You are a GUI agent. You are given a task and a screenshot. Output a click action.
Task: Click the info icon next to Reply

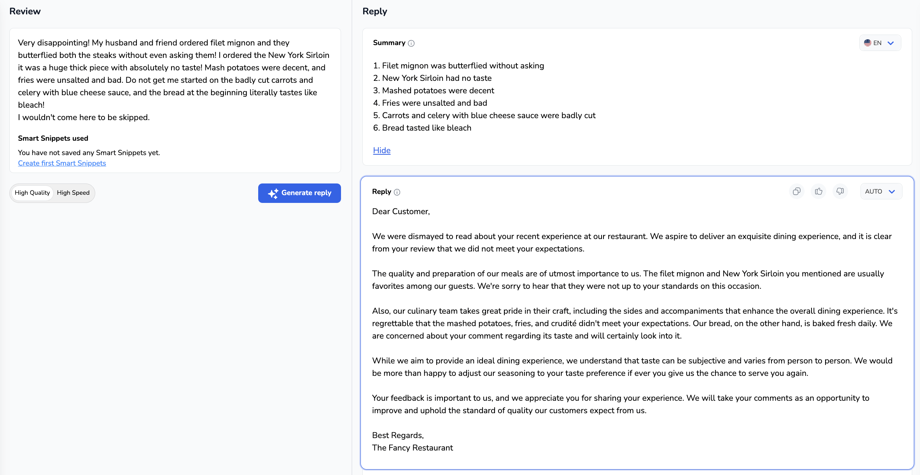pos(397,192)
